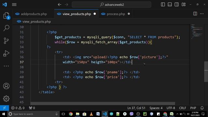Open the volume control in system tray

point(188,114)
